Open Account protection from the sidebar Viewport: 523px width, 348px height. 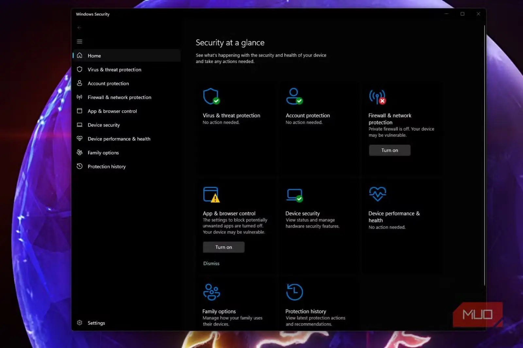[127, 83]
